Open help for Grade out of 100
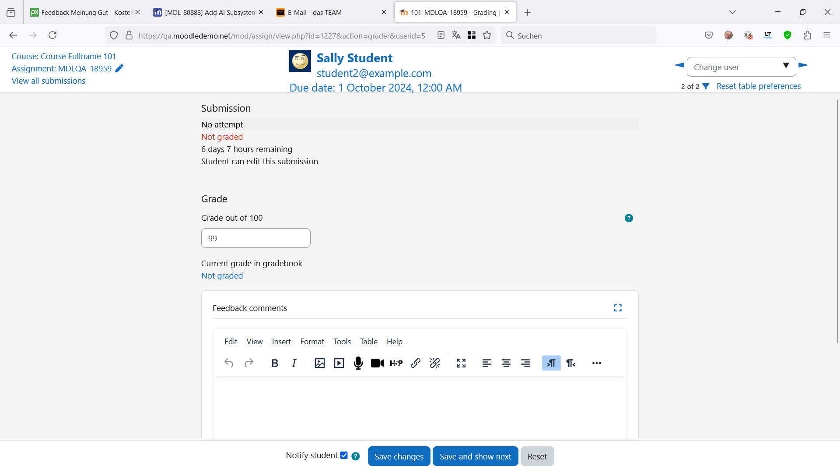 tap(629, 218)
